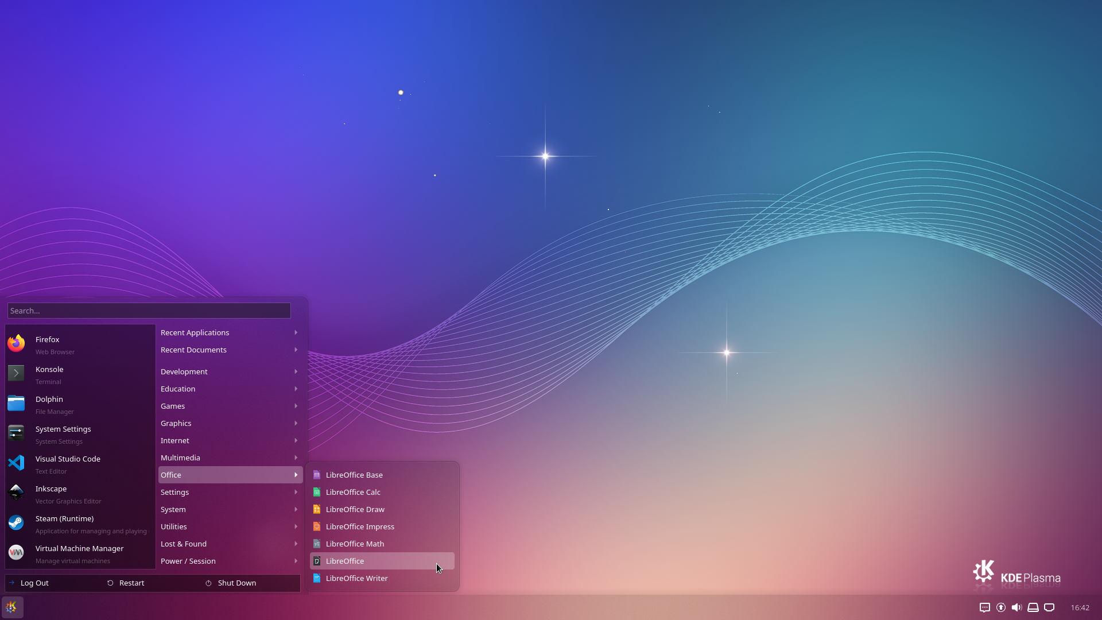Viewport: 1102px width, 620px height.
Task: Launch Virtual Machine Manager entry
Action: (x=80, y=554)
